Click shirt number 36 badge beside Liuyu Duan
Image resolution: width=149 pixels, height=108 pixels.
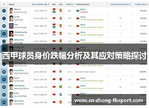tap(4, 72)
